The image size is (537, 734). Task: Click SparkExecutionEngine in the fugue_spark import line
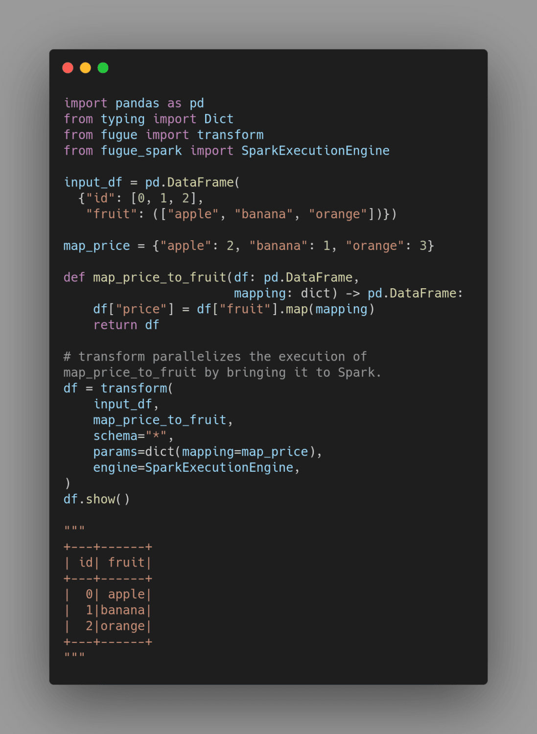[315, 151]
